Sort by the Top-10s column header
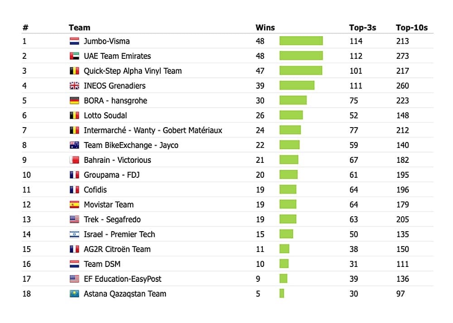The image size is (453, 323). pyautogui.click(x=411, y=28)
